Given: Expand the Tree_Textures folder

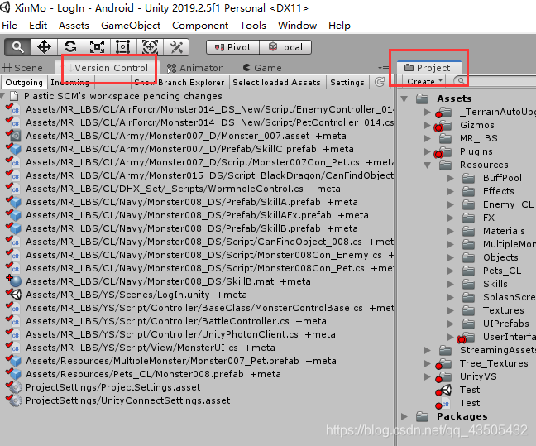Looking at the screenshot, I should [x=427, y=363].
